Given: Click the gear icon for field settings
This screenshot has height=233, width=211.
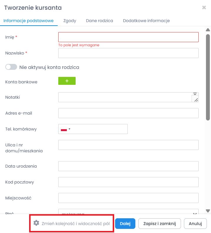Looking at the screenshot, I should (36, 223).
